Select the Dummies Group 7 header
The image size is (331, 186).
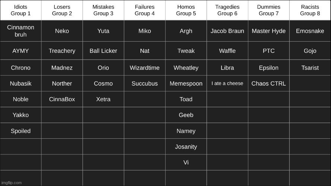click(269, 10)
